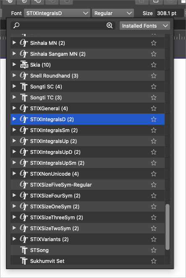Click the OpenType icon beside STIXVariants
186x278 pixels.
[x=24, y=239]
